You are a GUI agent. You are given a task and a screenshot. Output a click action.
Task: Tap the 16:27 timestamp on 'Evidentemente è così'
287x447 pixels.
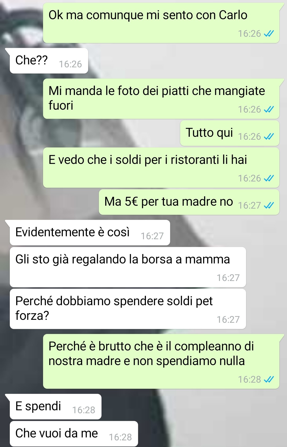click(x=152, y=236)
